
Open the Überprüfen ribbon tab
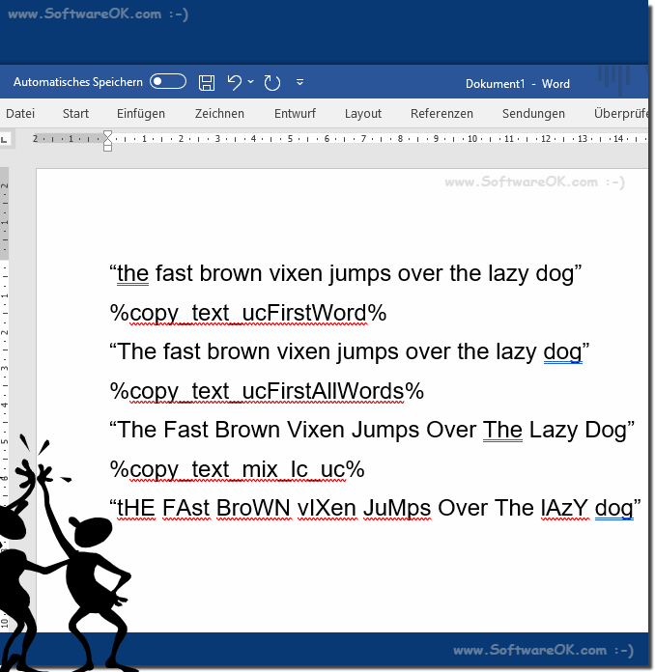620,114
